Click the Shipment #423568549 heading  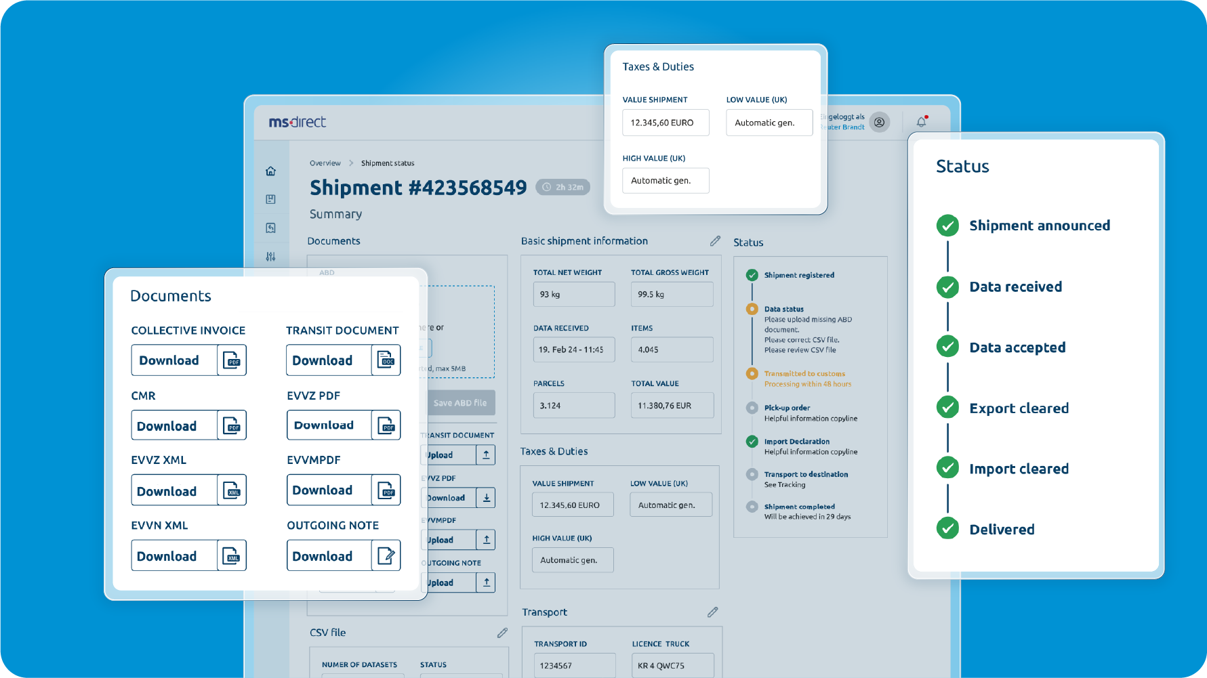pos(418,188)
